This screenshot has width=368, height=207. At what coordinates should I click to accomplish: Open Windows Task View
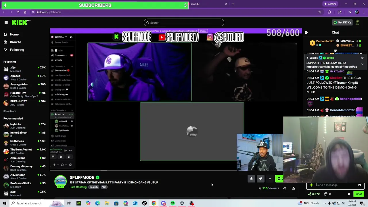[69, 203]
